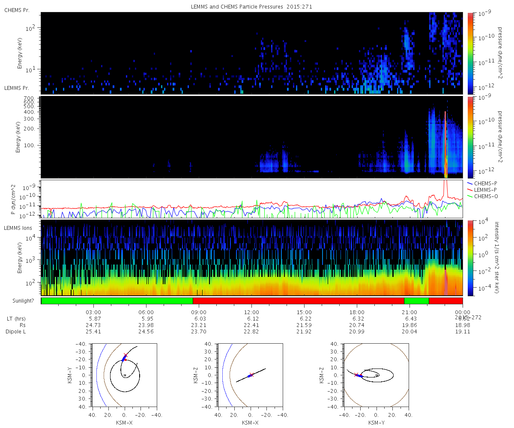Click the long red segment of Sunlight bar
This screenshot has width=514, height=428.
(298, 301)
